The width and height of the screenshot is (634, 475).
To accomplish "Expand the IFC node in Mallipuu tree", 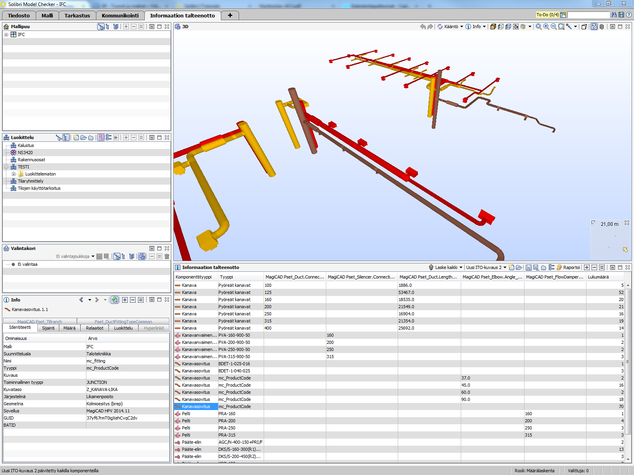I will coord(6,34).
